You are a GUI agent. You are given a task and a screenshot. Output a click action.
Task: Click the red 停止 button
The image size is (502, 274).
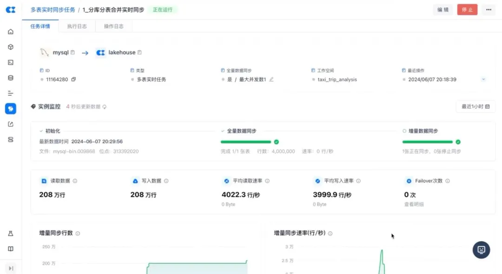click(467, 10)
